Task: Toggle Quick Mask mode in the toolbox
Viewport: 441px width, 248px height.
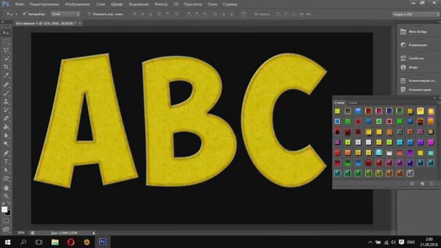Action: click(6, 221)
